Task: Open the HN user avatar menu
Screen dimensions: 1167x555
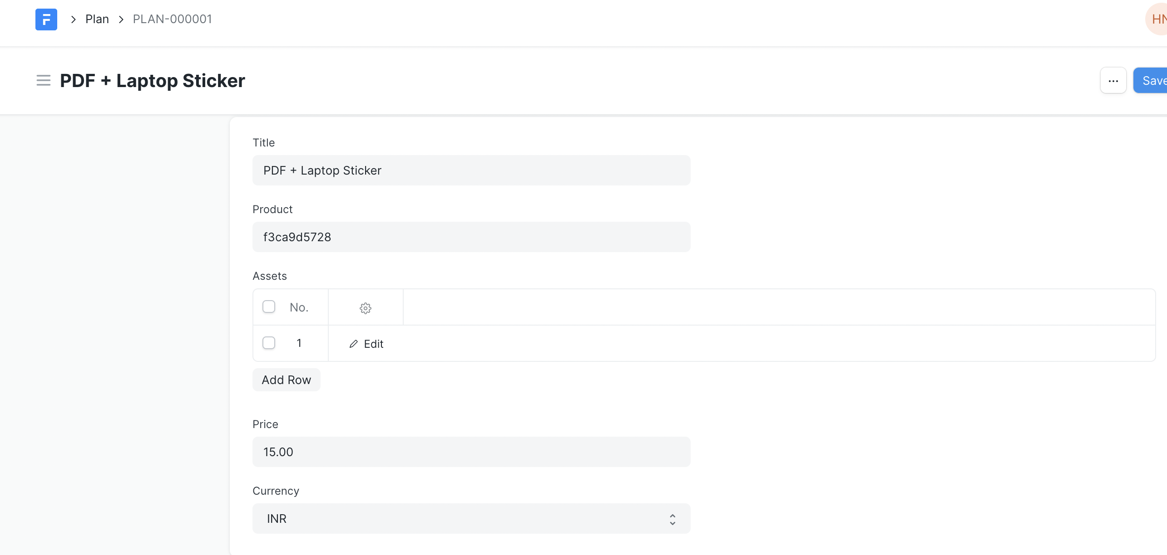Action: click(x=1157, y=19)
